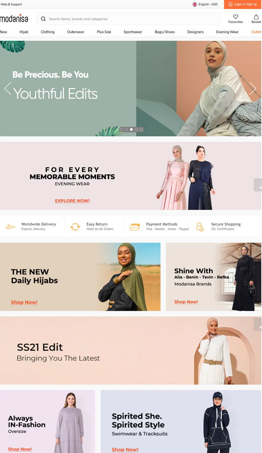Open the Hijab category menu
The width and height of the screenshot is (262, 453).
[x=24, y=32]
